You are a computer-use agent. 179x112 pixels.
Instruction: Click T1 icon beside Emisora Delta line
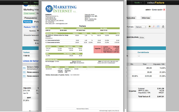tap(25, 68)
